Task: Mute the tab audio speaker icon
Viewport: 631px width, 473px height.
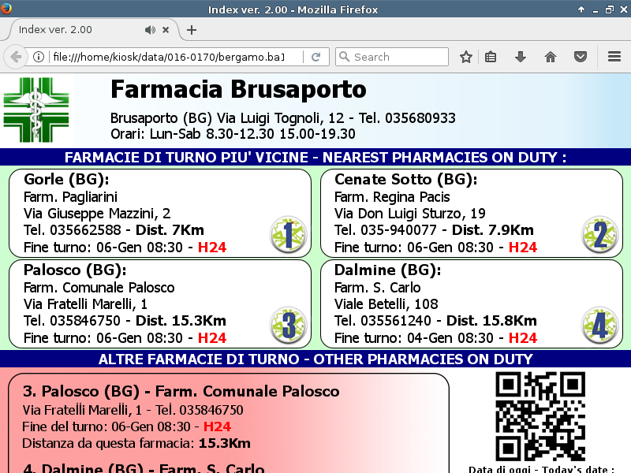Action: (x=150, y=30)
